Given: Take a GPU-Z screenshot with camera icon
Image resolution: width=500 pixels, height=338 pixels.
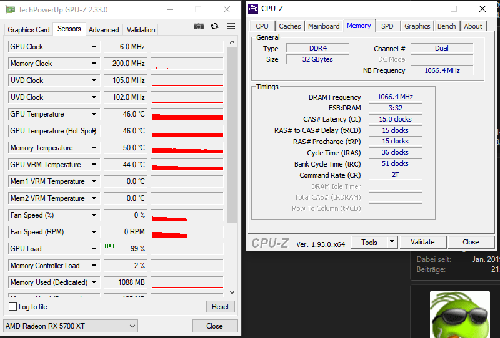Looking at the screenshot, I should coord(199,26).
